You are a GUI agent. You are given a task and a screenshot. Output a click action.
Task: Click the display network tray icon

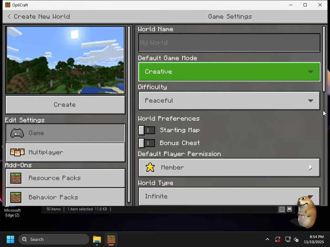288,239
